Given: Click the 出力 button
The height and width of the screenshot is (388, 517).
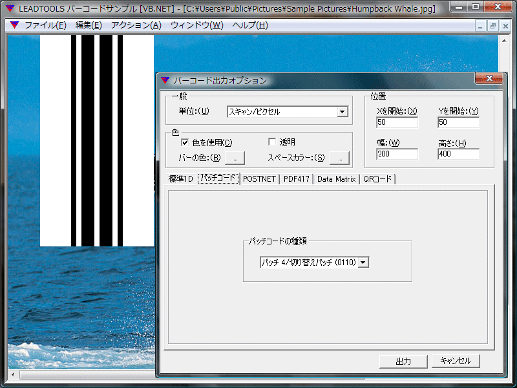Looking at the screenshot, I should point(403,361).
